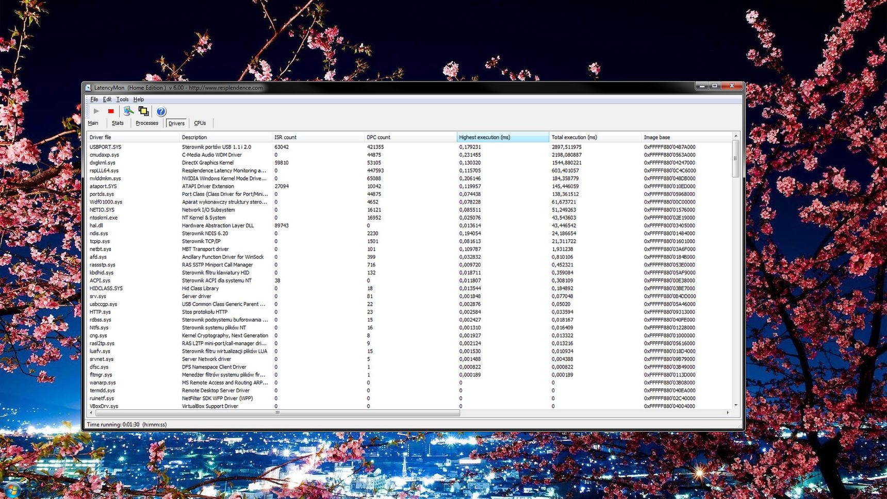887x499 pixels.
Task: Open the File menu
Action: point(94,99)
